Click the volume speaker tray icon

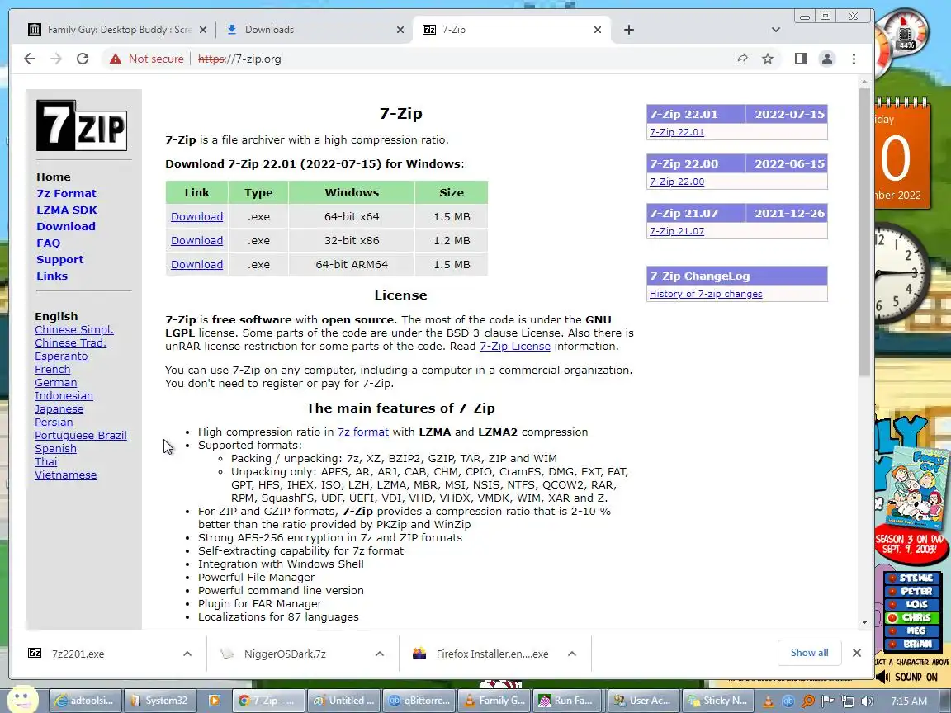pos(868,701)
